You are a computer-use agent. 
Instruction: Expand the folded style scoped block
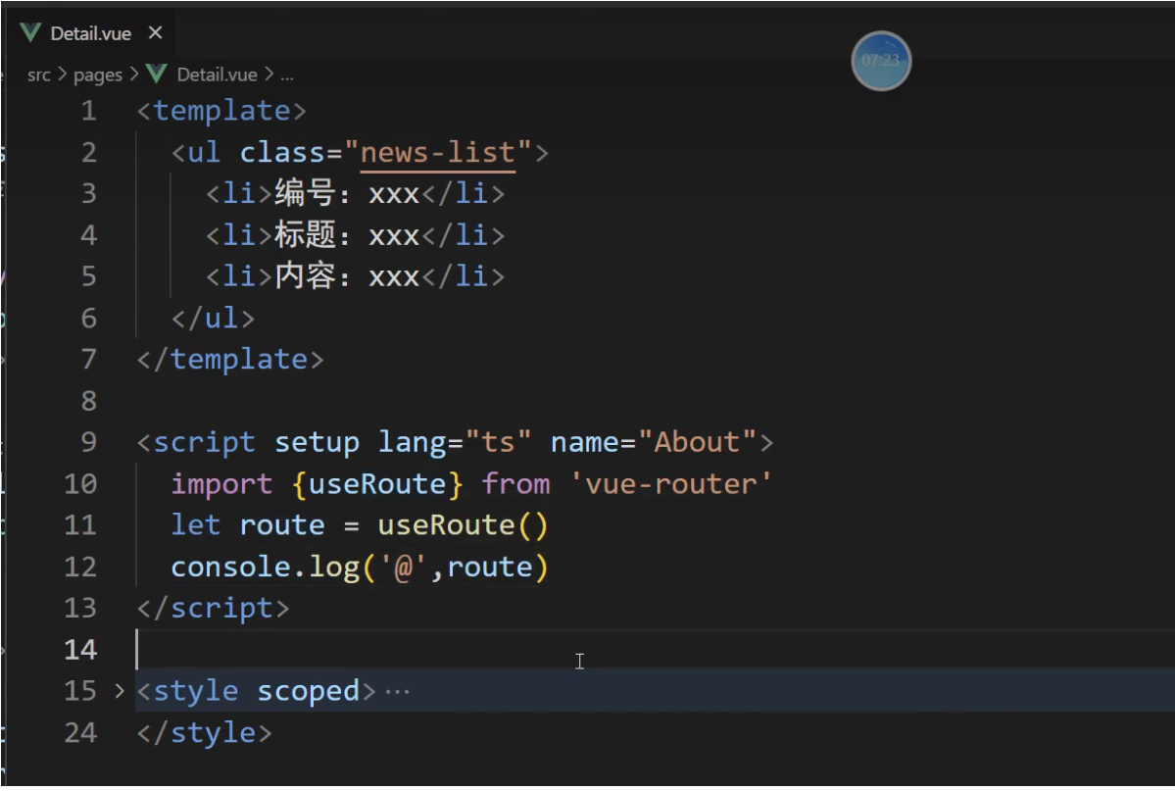click(x=120, y=690)
